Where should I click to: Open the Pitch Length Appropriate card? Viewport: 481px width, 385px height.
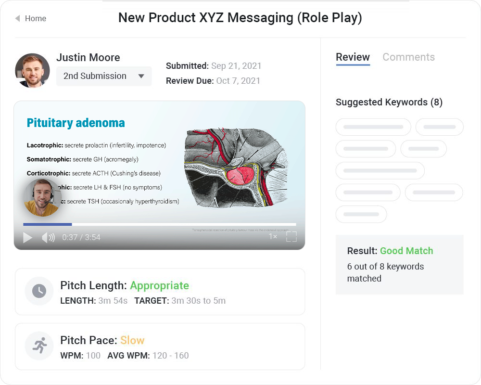coord(160,292)
